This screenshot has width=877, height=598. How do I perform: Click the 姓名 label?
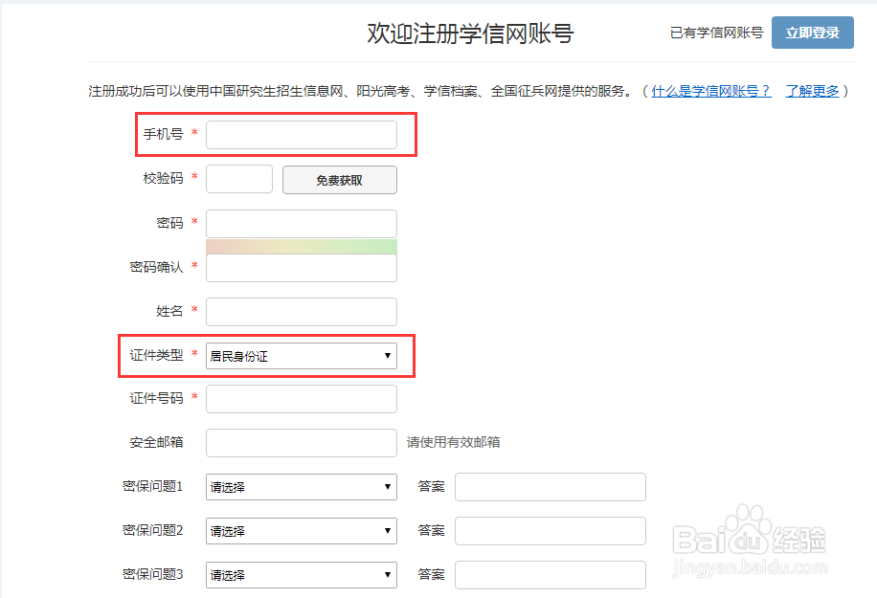click(170, 311)
